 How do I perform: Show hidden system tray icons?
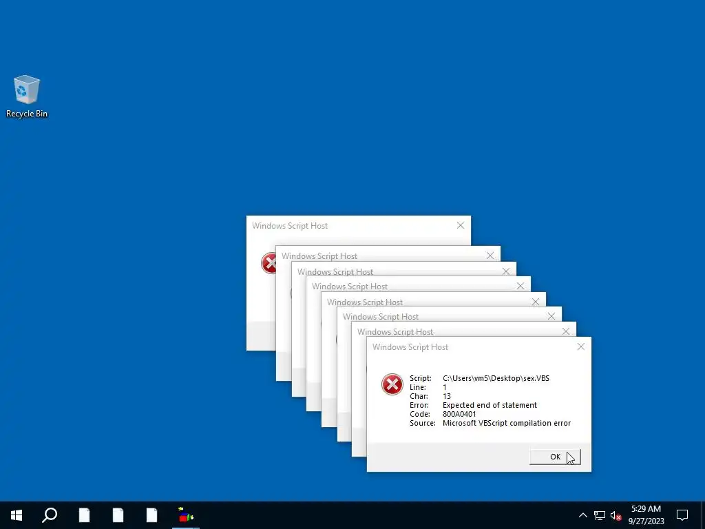pos(582,515)
